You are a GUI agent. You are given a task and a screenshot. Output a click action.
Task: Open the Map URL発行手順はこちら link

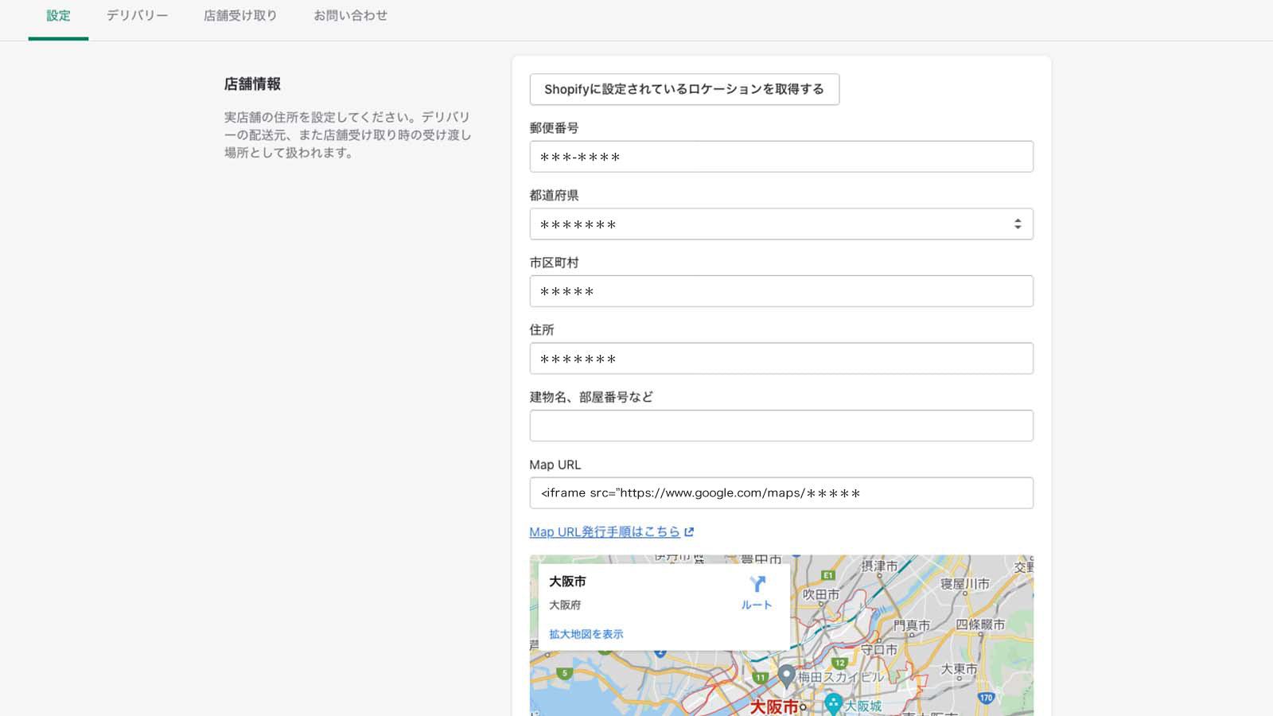click(x=606, y=531)
